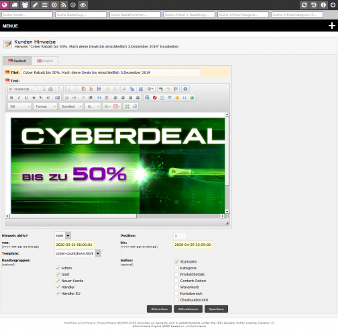The width and height of the screenshot is (338, 335).
Task: Switch to the English language tab
Action: (45, 61)
